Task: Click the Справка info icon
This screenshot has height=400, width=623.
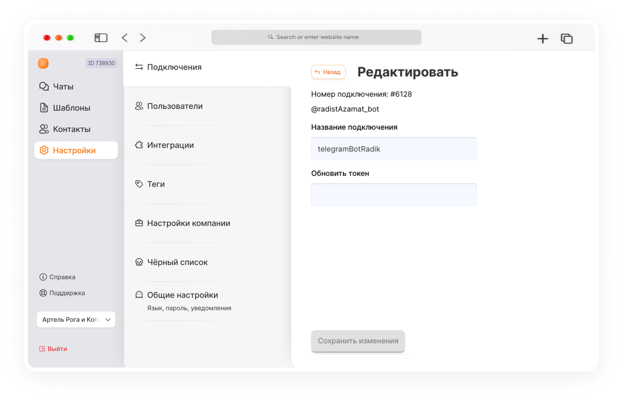Action: 43,277
